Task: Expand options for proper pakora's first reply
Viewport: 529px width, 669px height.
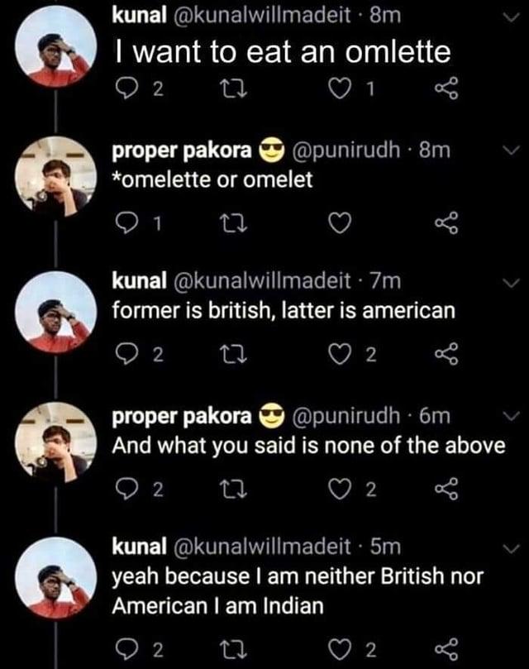Action: (510, 150)
